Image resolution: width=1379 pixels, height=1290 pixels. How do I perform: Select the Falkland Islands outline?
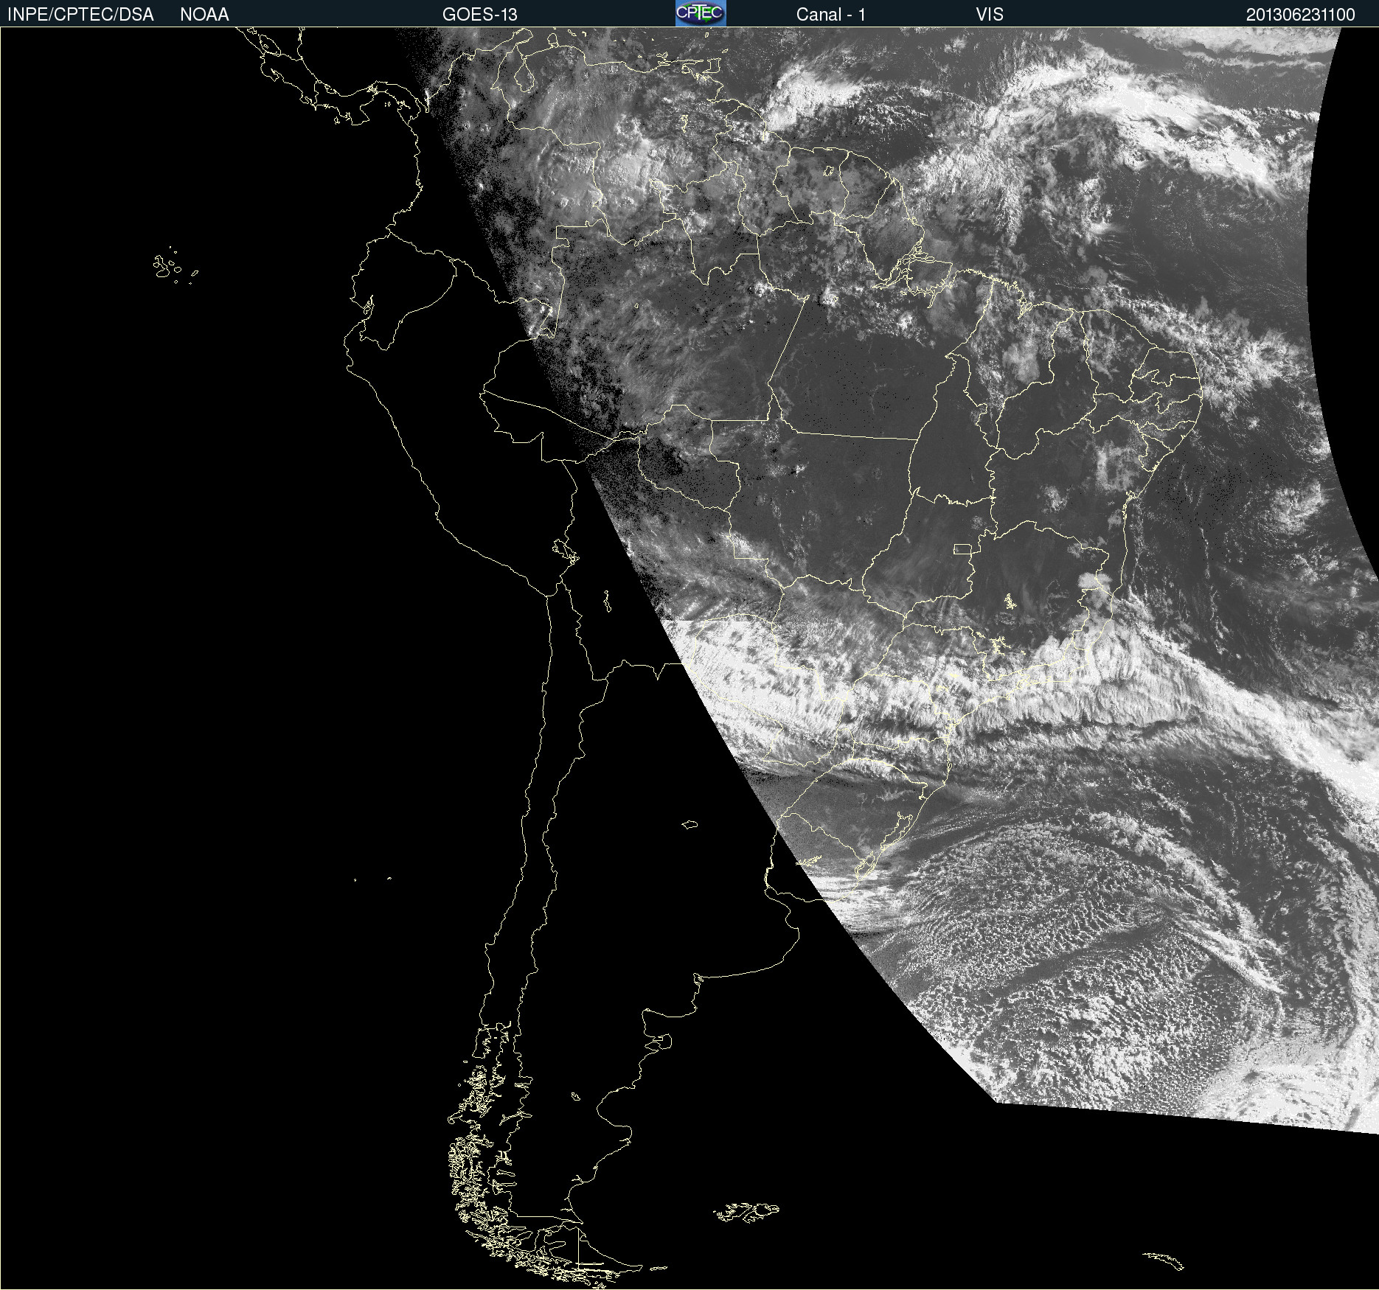(x=746, y=1212)
